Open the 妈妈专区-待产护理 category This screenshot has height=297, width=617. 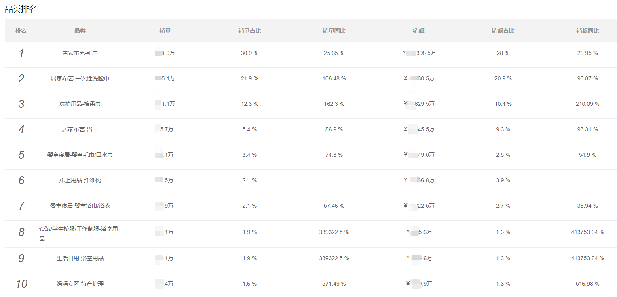(x=80, y=284)
